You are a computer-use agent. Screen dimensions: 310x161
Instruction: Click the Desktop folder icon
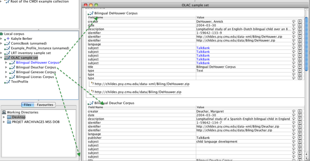(9, 117)
